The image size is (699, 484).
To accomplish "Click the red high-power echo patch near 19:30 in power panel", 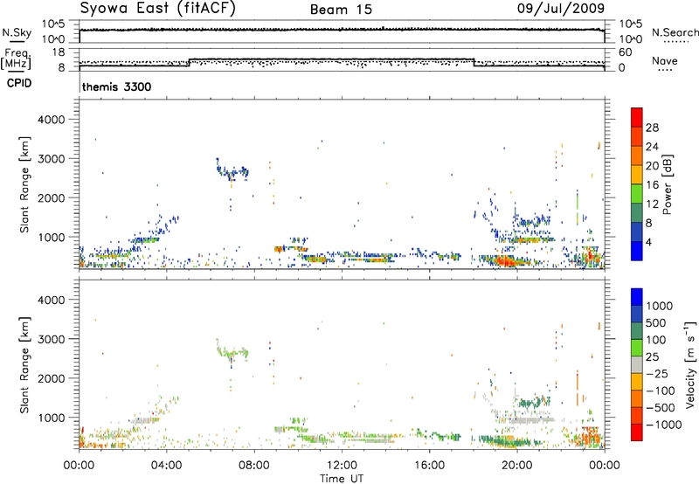I will [x=507, y=260].
